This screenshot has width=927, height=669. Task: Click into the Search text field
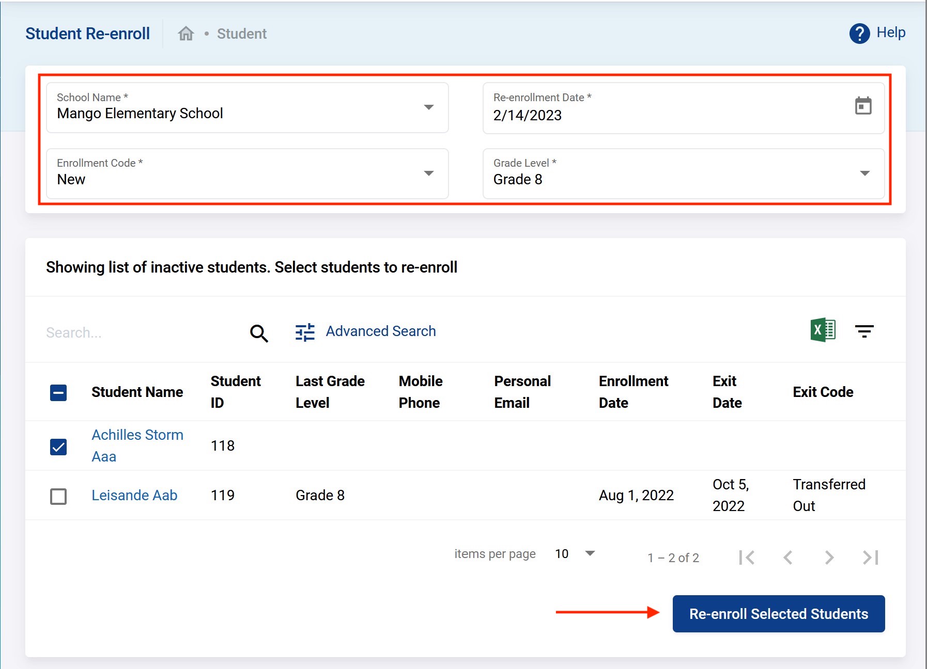pyautogui.click(x=140, y=333)
